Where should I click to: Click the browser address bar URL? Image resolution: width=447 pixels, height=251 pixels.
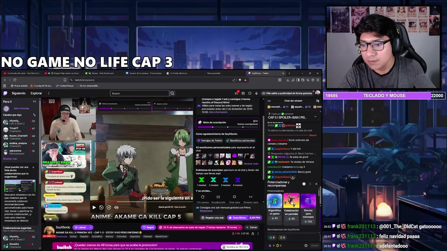(x=85, y=80)
